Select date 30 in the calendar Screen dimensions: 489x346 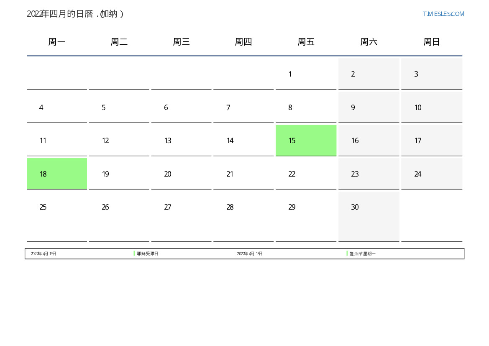369,217
